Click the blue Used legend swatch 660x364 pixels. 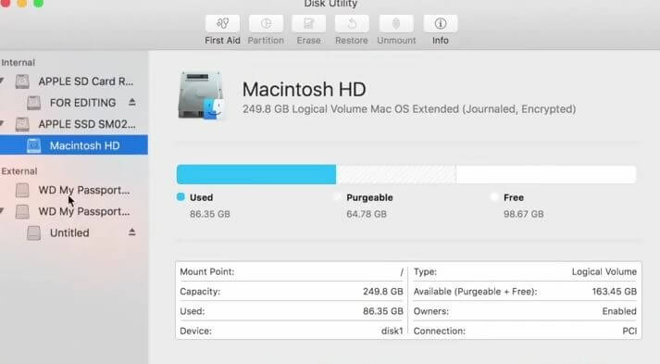pyautogui.click(x=181, y=196)
